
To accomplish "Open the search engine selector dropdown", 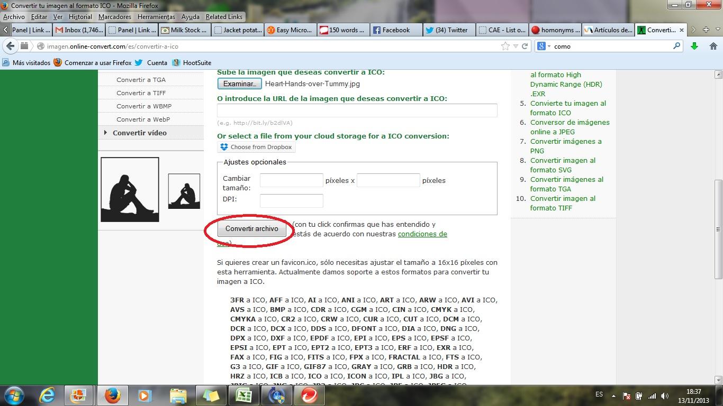I will click(544, 47).
